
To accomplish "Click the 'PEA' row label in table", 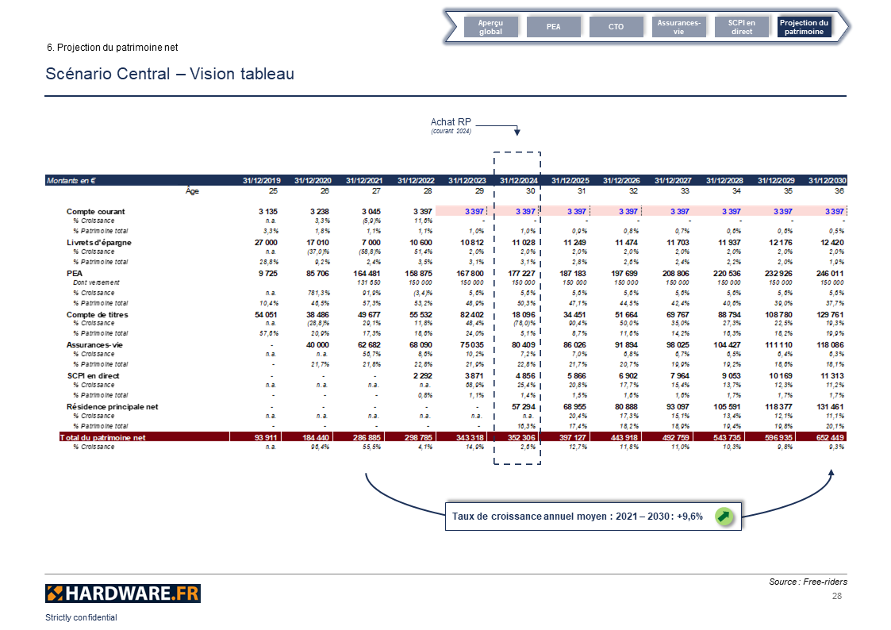I will tap(75, 273).
